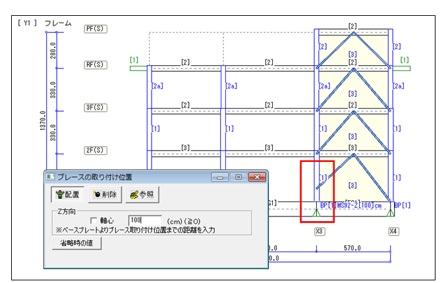Click the 280.0 story height dimension
Screen dimensions: 448x283
pyautogui.click(x=53, y=51)
